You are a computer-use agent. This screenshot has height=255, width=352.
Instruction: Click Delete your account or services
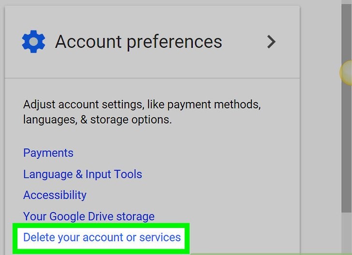point(102,237)
